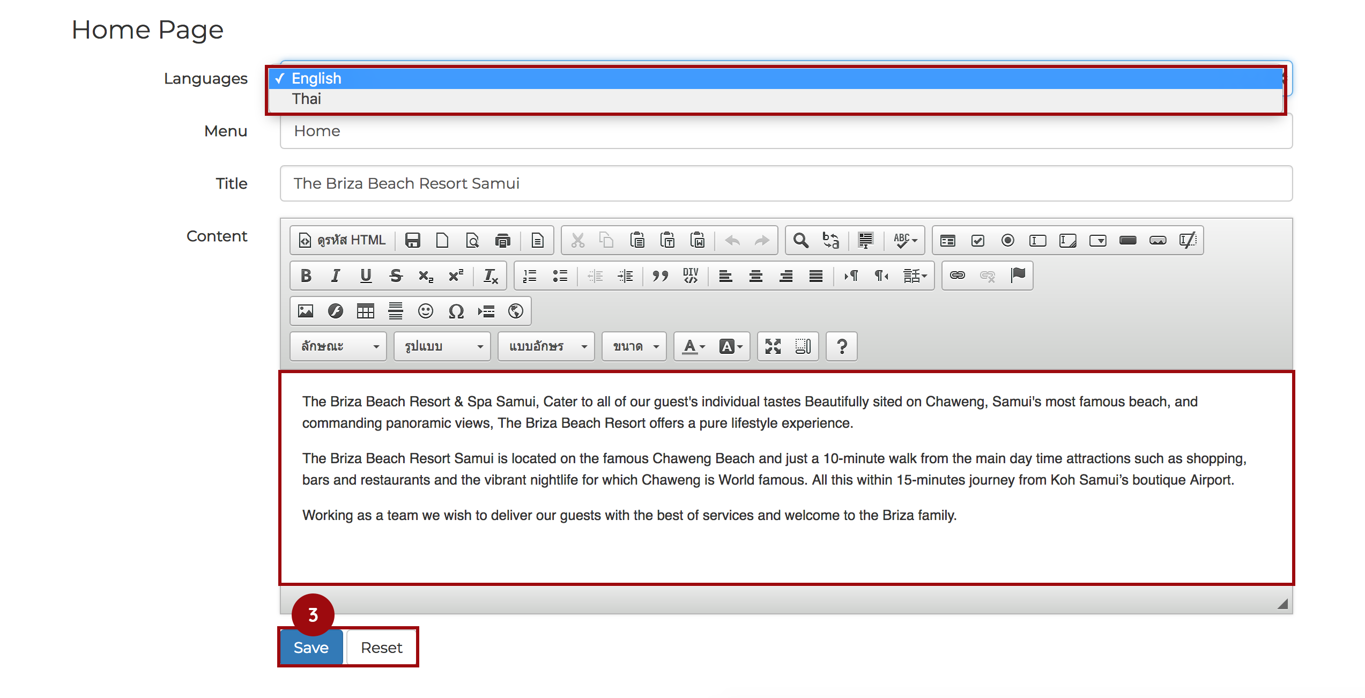This screenshot has height=698, width=1365.
Task: Insert an anchor with flag icon
Action: pyautogui.click(x=1018, y=276)
